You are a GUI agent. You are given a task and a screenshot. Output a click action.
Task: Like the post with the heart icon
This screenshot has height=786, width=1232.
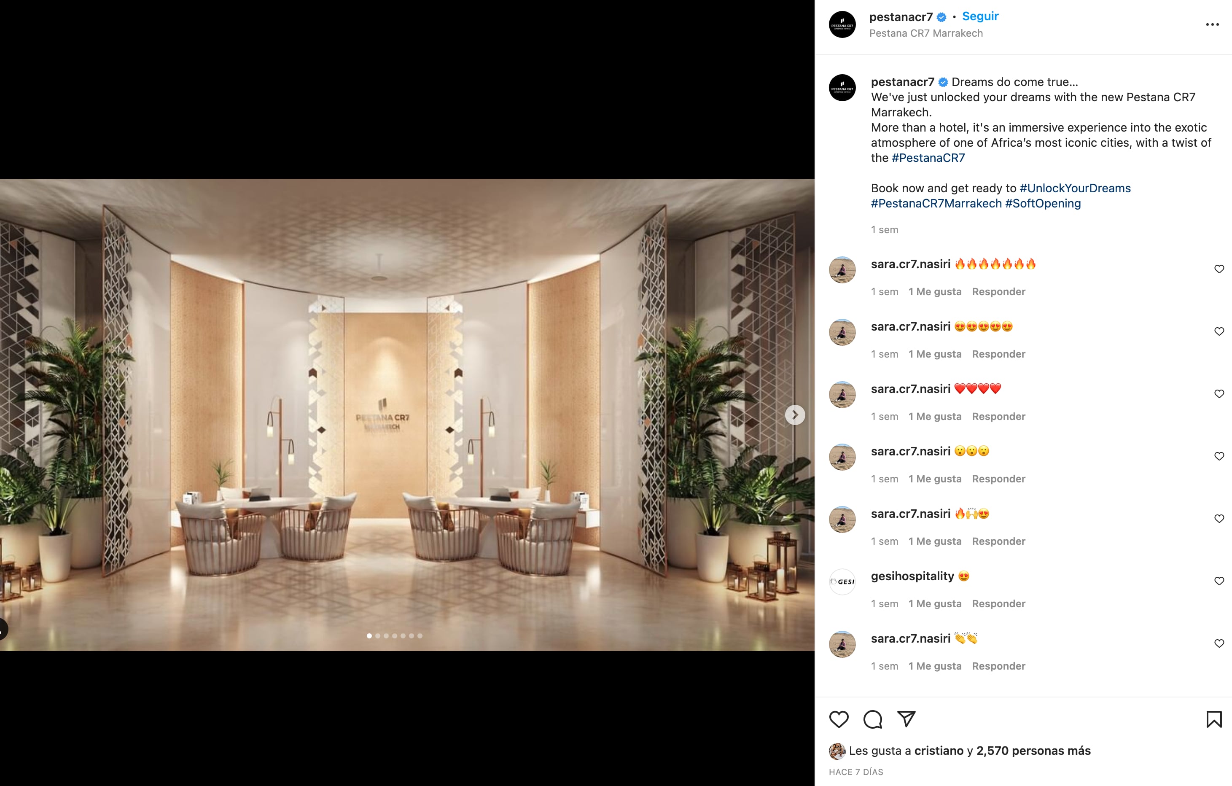point(839,719)
